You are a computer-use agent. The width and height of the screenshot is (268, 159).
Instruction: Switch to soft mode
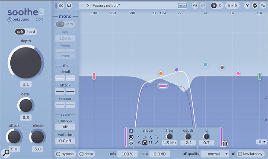20,32
